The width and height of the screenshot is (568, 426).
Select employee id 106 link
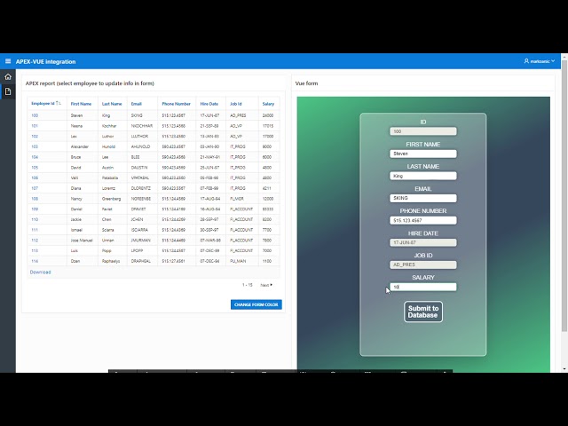pos(35,177)
